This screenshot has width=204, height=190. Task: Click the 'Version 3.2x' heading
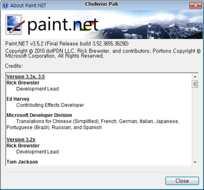21,140
